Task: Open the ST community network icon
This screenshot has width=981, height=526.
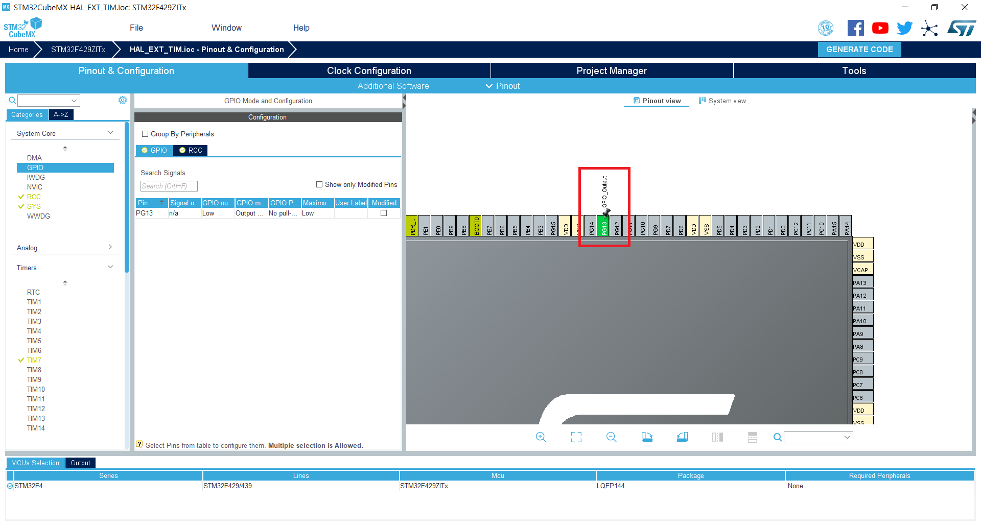Action: point(929,28)
